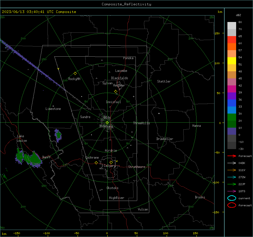This screenshot has height=237, width=253.
Task: Select the yellow radar-site diamond at map center
Action: click(x=107, y=123)
